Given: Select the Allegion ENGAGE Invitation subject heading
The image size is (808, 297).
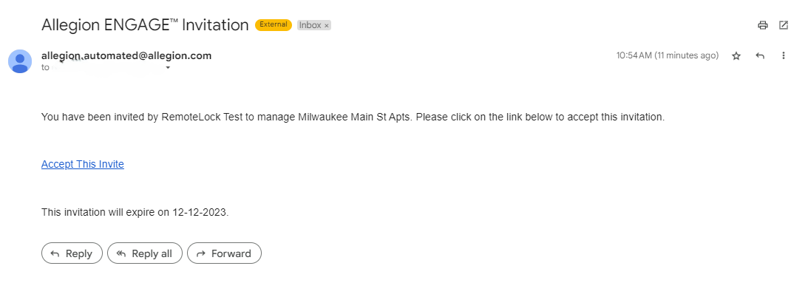Looking at the screenshot, I should pos(145,24).
